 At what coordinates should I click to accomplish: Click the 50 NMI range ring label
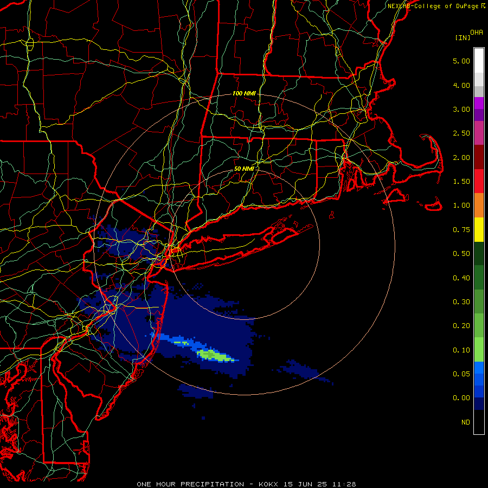244,169
